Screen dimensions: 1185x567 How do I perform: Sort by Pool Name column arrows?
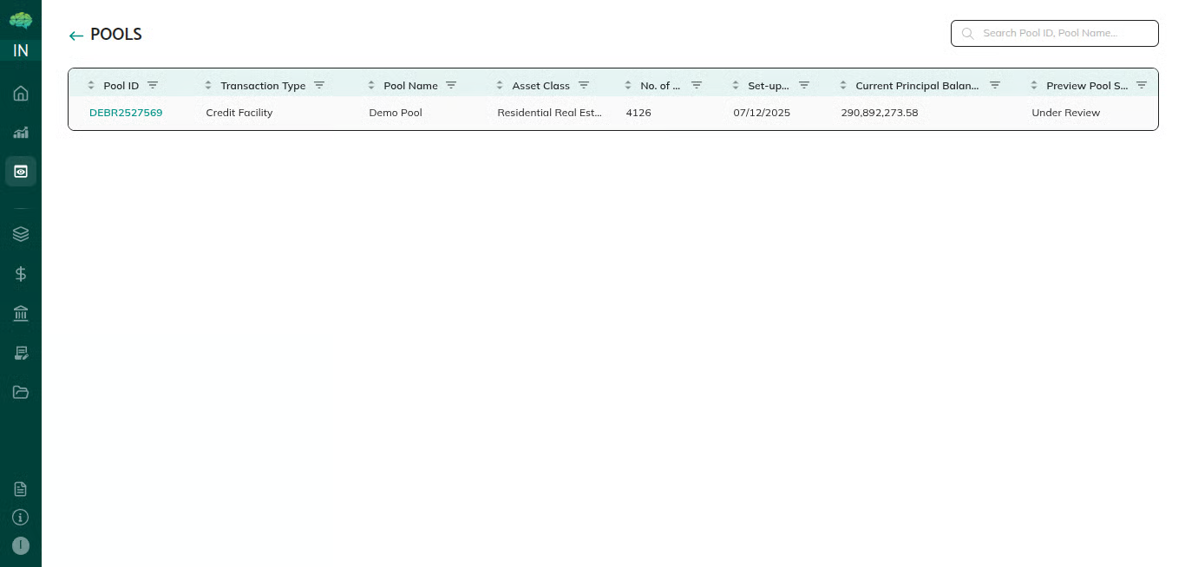371,85
